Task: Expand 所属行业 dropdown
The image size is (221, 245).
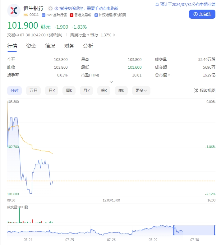Action: tap(79, 35)
